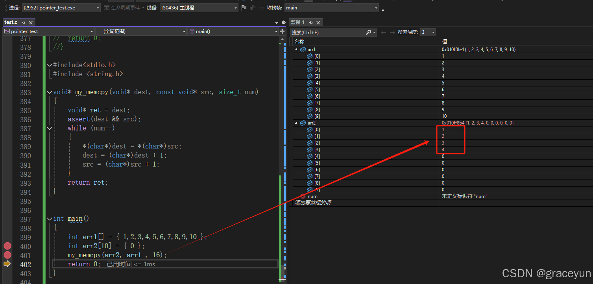Collapse the arr2 watch entry
The height and width of the screenshot is (284, 593).
click(x=296, y=123)
